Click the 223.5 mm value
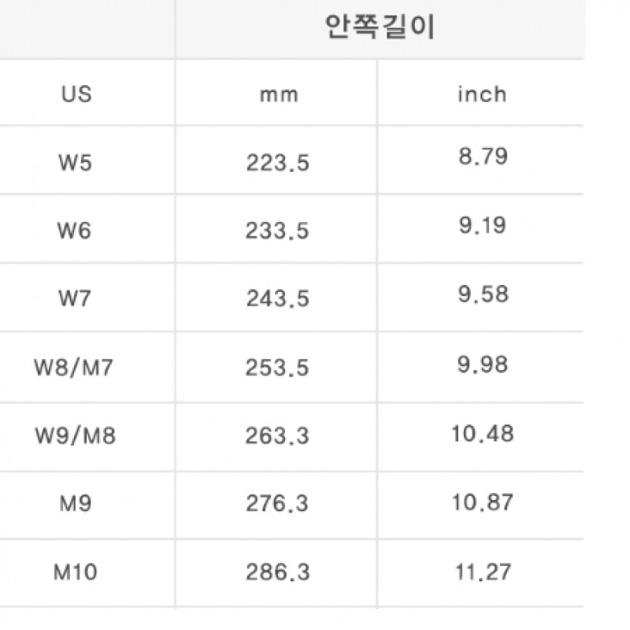The height and width of the screenshot is (630, 630). [x=278, y=163]
